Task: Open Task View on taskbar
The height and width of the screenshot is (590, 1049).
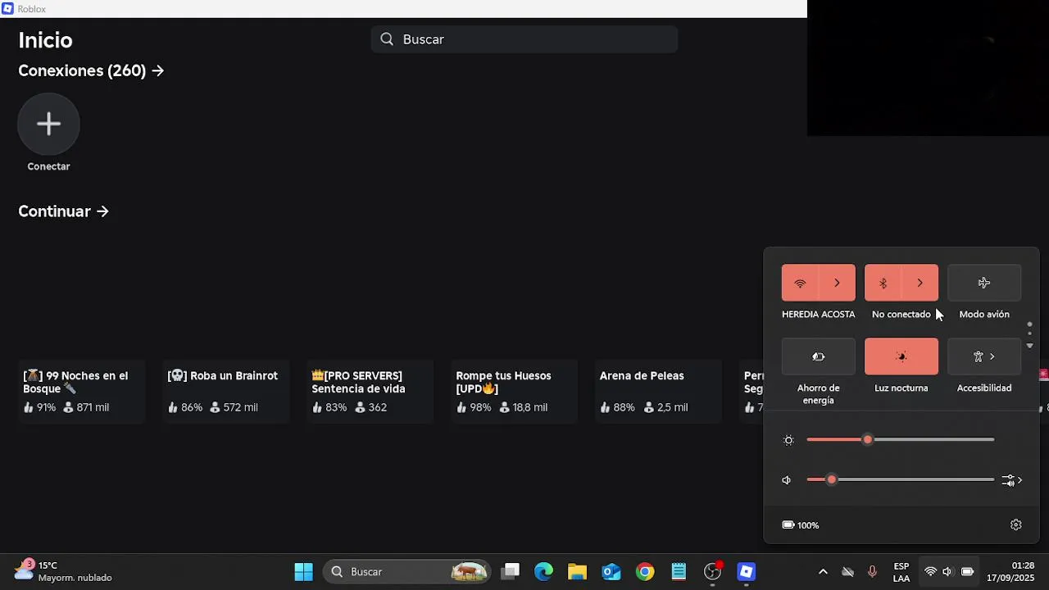Action: coord(511,572)
